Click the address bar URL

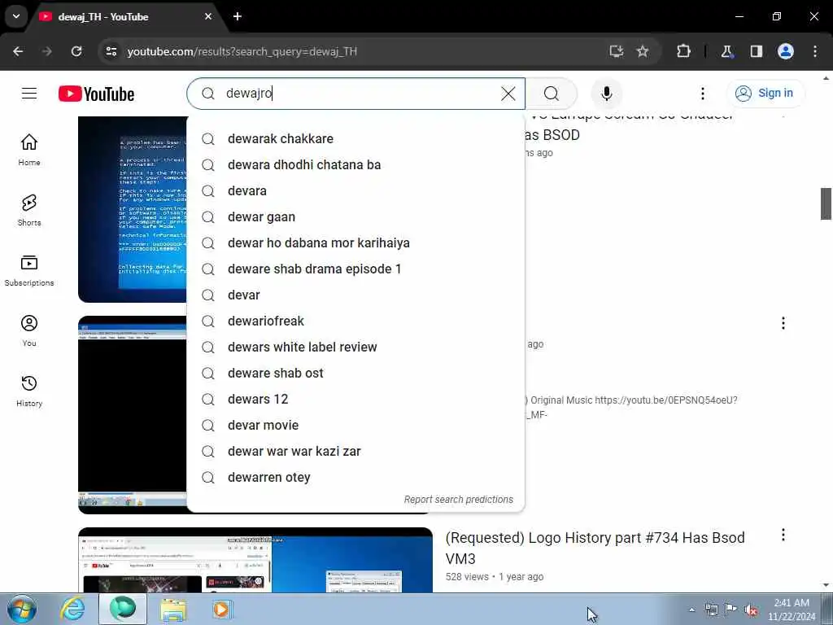[x=242, y=51]
